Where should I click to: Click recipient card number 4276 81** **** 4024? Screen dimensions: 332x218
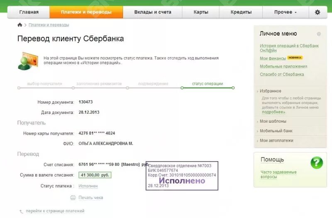97,133
